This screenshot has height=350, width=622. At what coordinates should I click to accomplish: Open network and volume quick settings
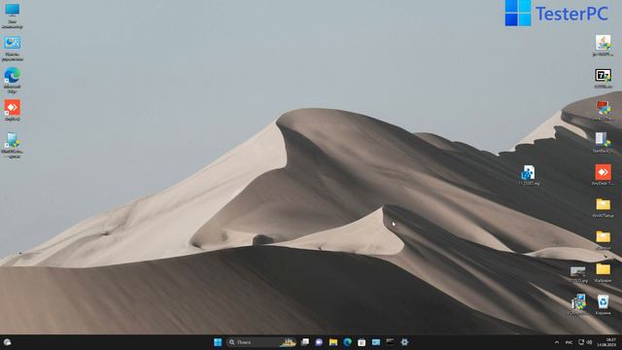pos(585,342)
